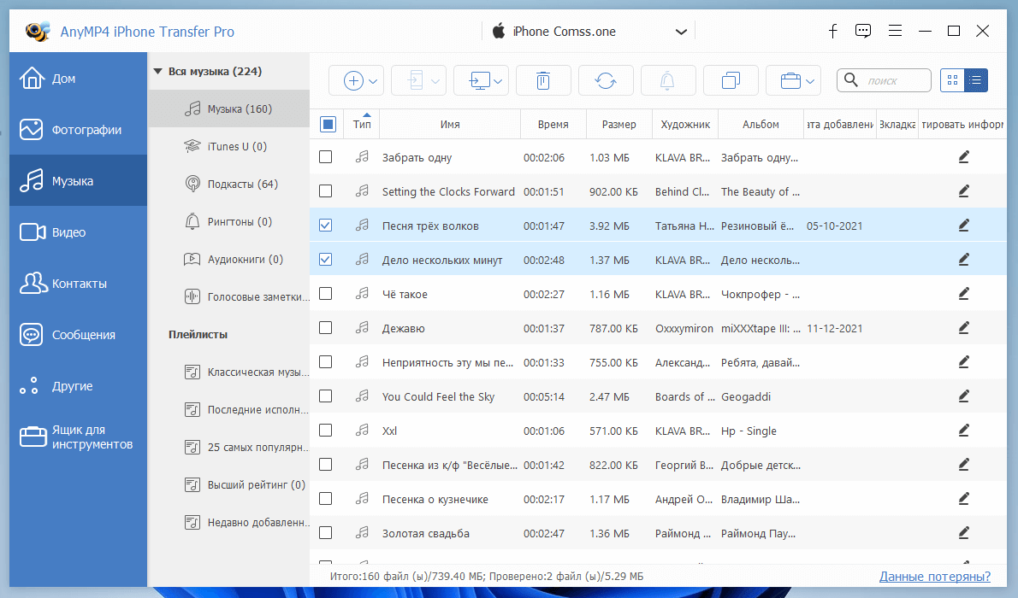Open the Ящик для инструментов section

79,437
